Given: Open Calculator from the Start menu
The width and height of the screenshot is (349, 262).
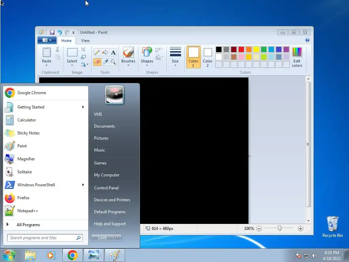Looking at the screenshot, I should click(46, 120).
